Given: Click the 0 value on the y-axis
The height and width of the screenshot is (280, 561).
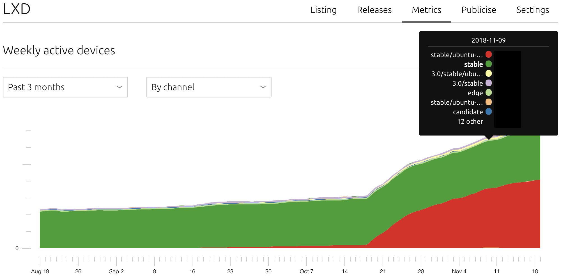Looking at the screenshot, I should click(17, 248).
